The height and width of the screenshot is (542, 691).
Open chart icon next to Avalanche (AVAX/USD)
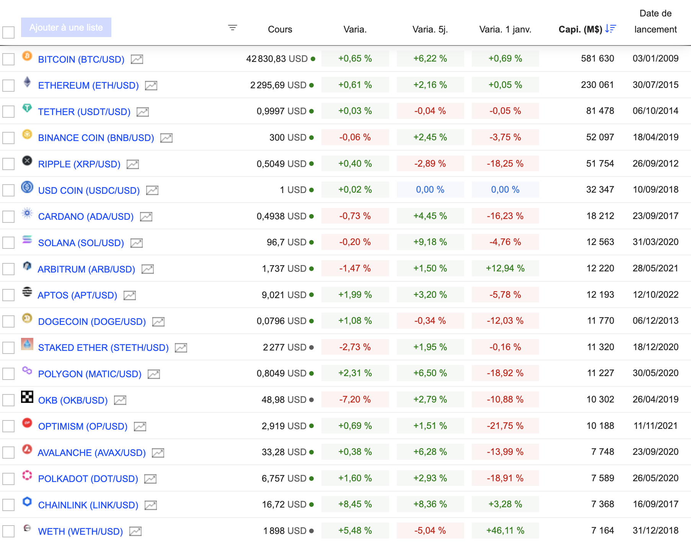tap(158, 453)
